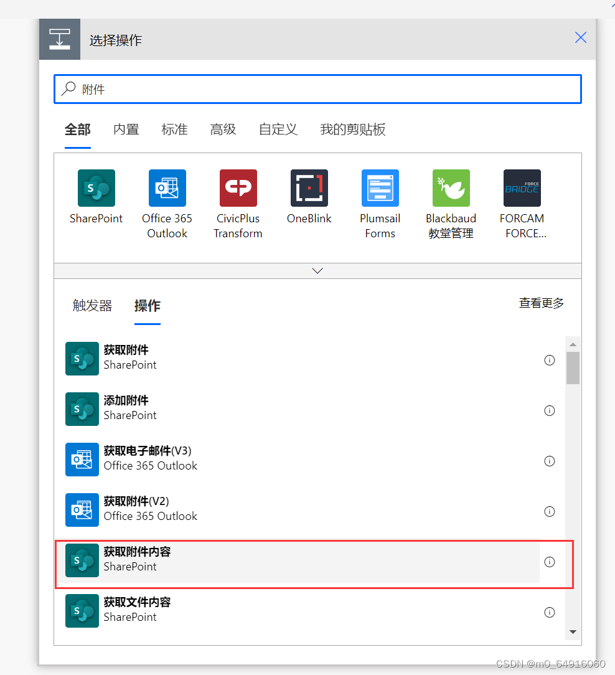
Task: Switch to the 高级 tab
Action: coord(223,129)
